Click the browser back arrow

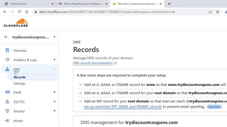(x=5, y=12)
